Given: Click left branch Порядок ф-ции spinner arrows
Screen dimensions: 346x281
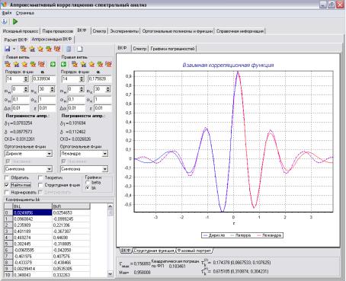Looking at the screenshot, I should [26, 79].
